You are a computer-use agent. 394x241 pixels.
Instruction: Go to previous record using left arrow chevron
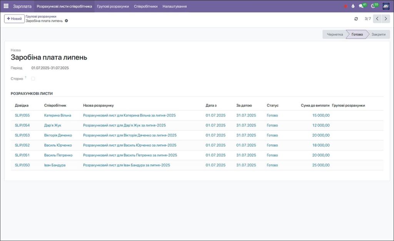click(377, 18)
